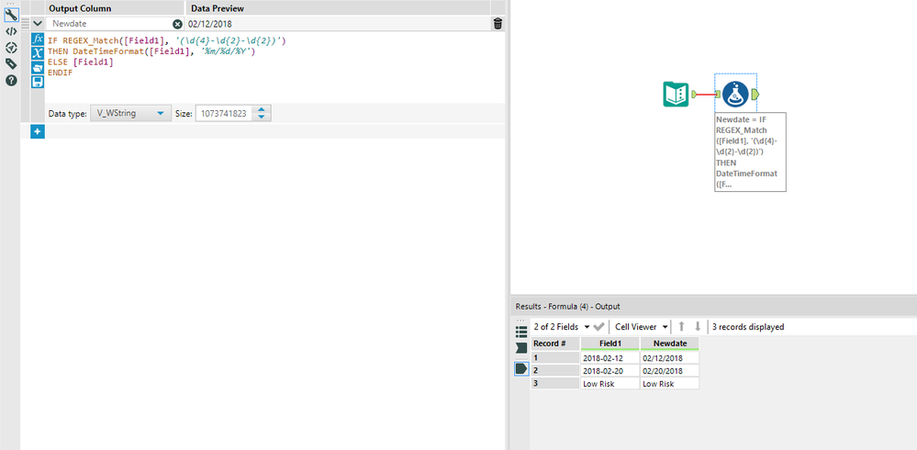917x450 pixels.
Task: Show Results messages list icon
Action: [521, 332]
